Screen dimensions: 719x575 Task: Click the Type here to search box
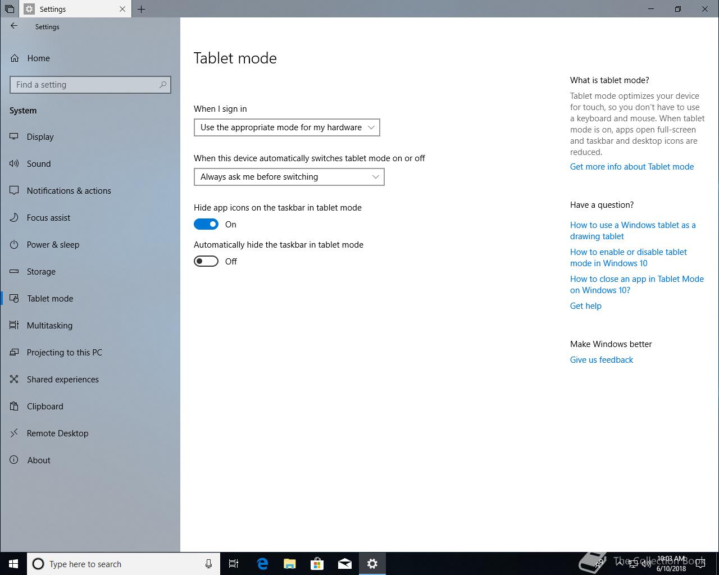(x=124, y=564)
